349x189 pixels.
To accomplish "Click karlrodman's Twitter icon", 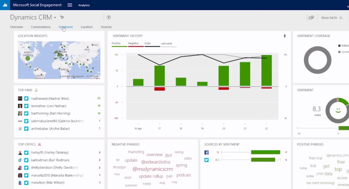I will 26,160.
